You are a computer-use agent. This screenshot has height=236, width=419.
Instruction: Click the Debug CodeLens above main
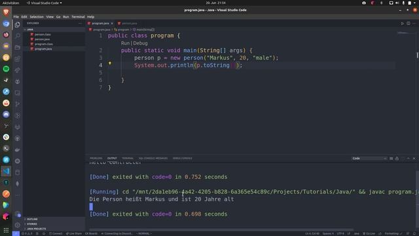[140, 43]
